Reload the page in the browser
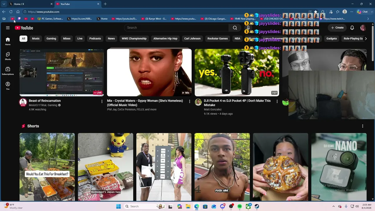375x211 pixels. pyautogui.click(x=11, y=12)
